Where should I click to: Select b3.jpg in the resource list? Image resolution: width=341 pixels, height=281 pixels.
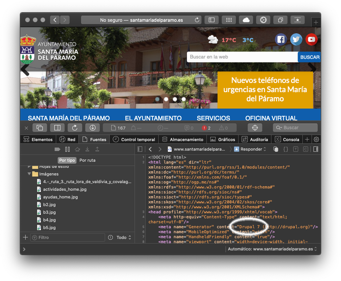point(49,212)
